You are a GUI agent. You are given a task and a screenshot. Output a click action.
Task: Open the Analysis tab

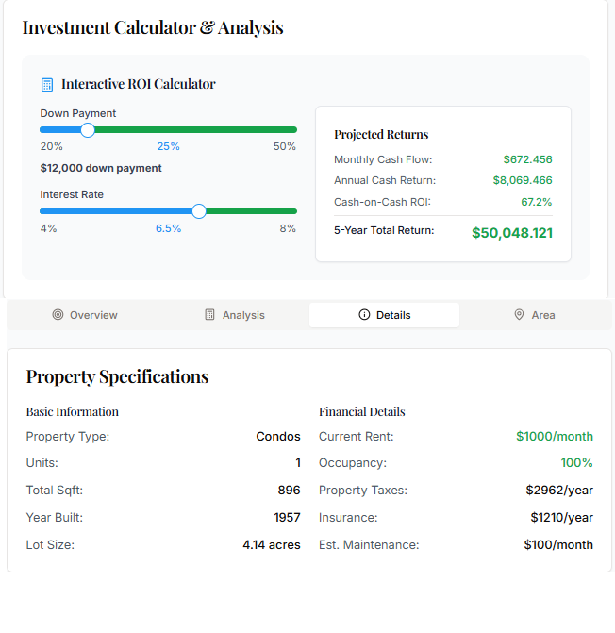click(x=234, y=315)
